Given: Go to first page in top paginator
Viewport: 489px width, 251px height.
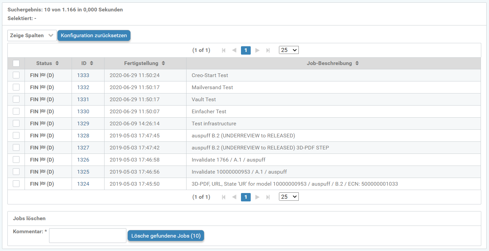Looking at the screenshot, I should pos(223,50).
